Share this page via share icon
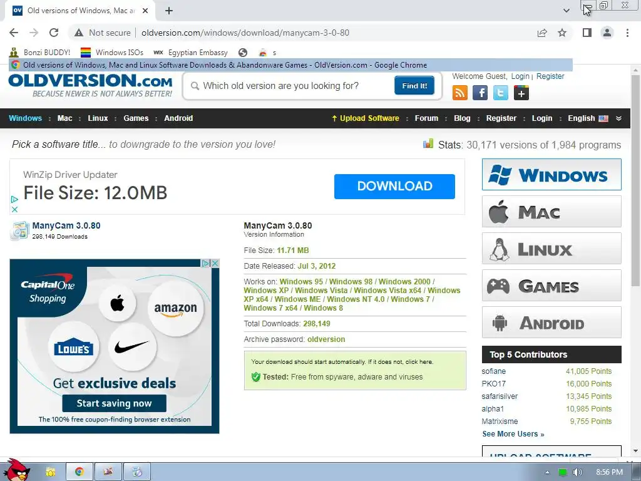641x481 pixels. pyautogui.click(x=542, y=33)
